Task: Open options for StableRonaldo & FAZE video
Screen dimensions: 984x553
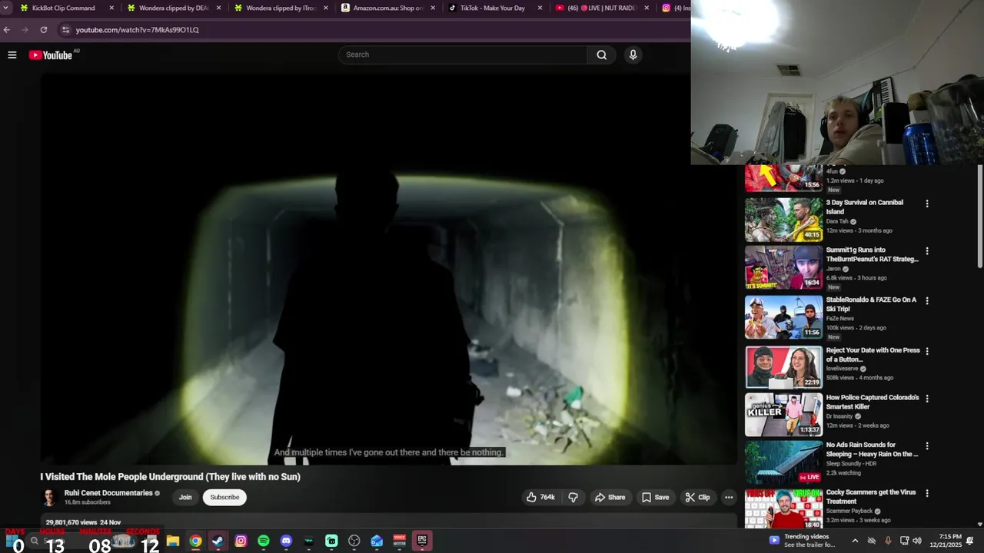Action: click(x=927, y=301)
